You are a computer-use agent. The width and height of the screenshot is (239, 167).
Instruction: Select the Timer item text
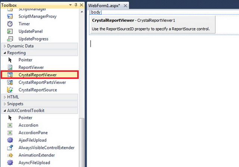click(x=24, y=24)
